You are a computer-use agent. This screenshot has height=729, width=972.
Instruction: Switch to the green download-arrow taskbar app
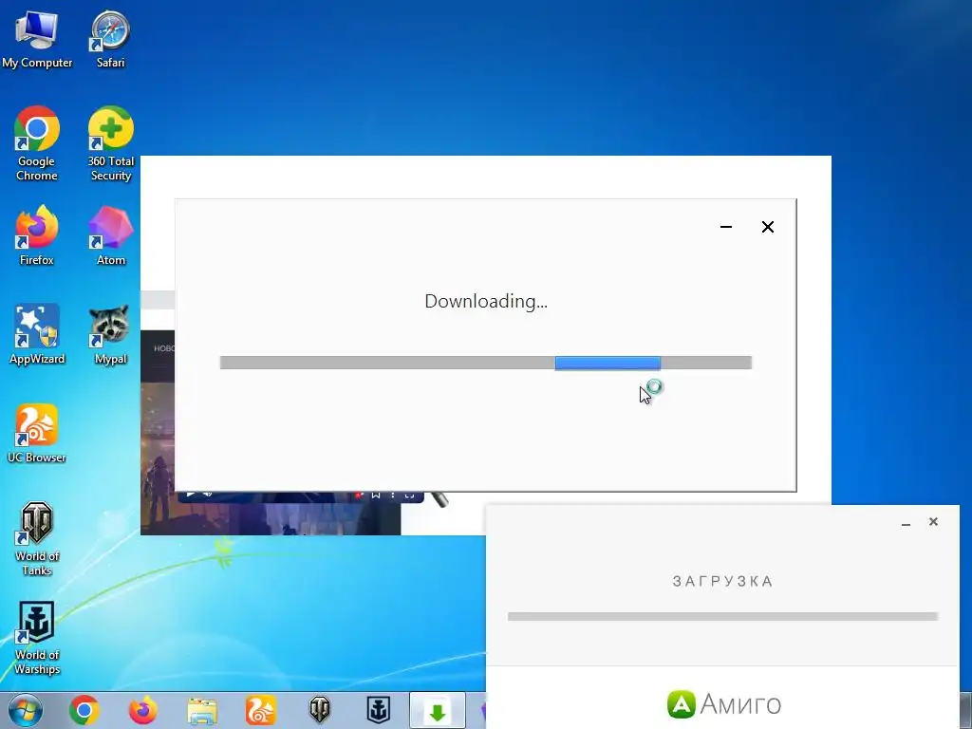click(437, 711)
